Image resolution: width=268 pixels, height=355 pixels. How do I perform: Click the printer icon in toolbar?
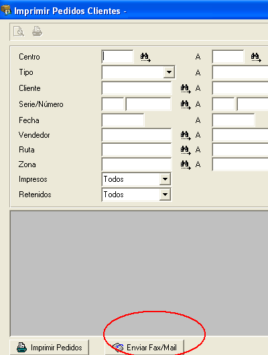38,31
